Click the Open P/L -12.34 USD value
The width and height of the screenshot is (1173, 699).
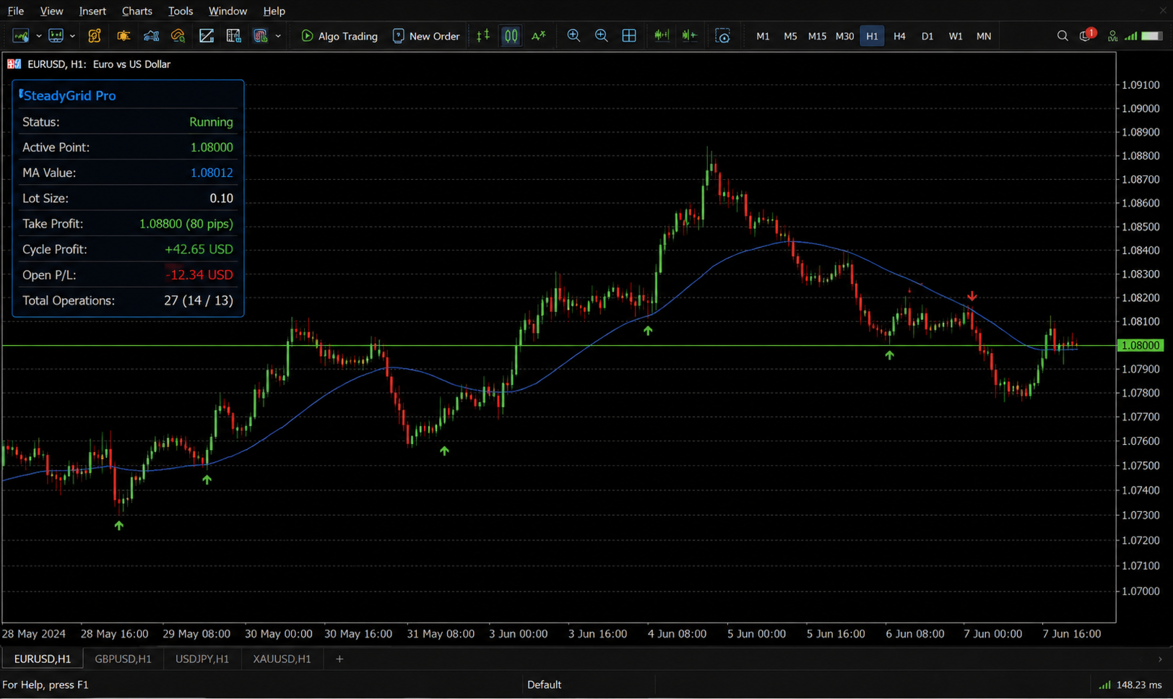tap(199, 275)
